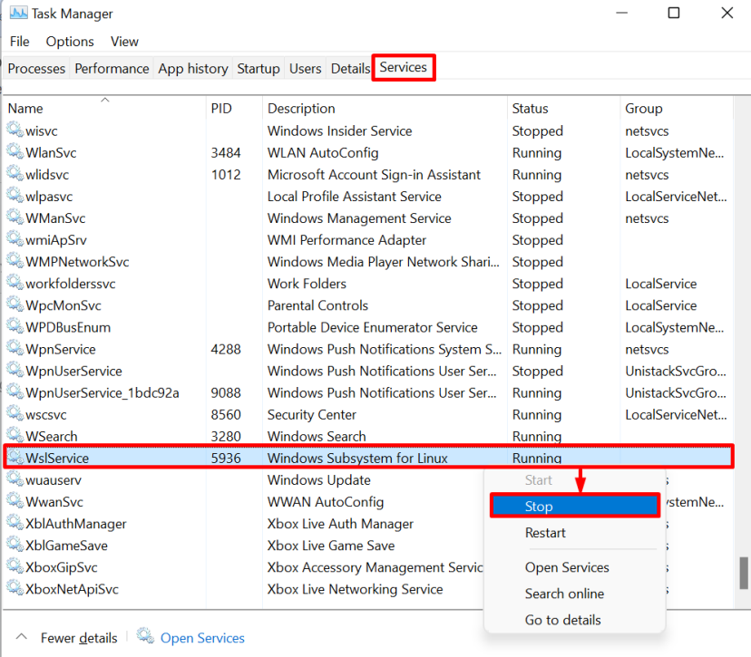
Task: Open the Startup tab
Action: point(258,69)
